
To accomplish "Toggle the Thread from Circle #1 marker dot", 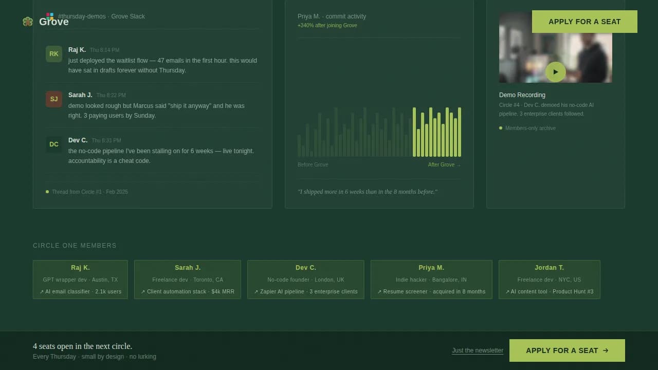I will coord(46,192).
